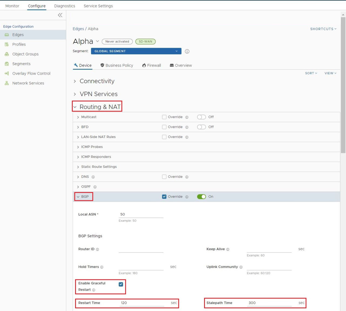346x311 pixels.
Task: Click inside the Local ASN input field
Action: click(x=141, y=214)
